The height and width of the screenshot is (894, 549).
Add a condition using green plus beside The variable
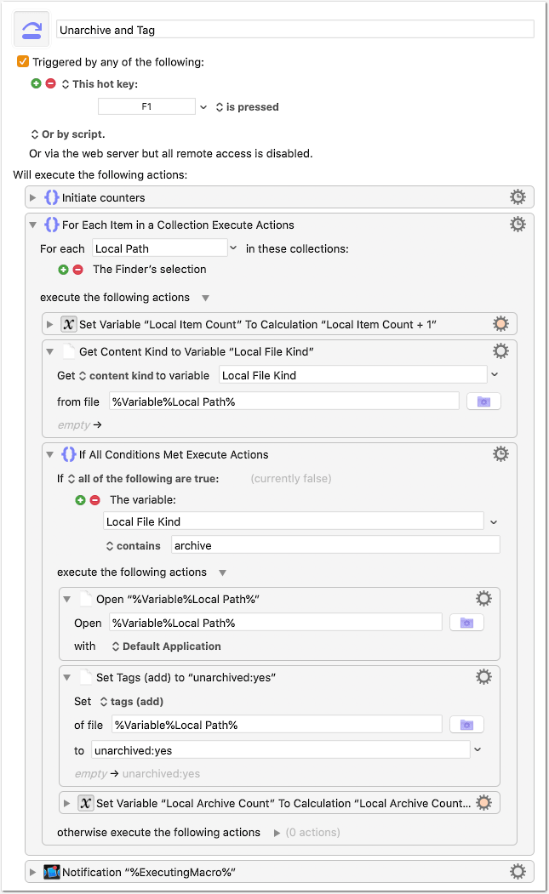[x=81, y=500]
